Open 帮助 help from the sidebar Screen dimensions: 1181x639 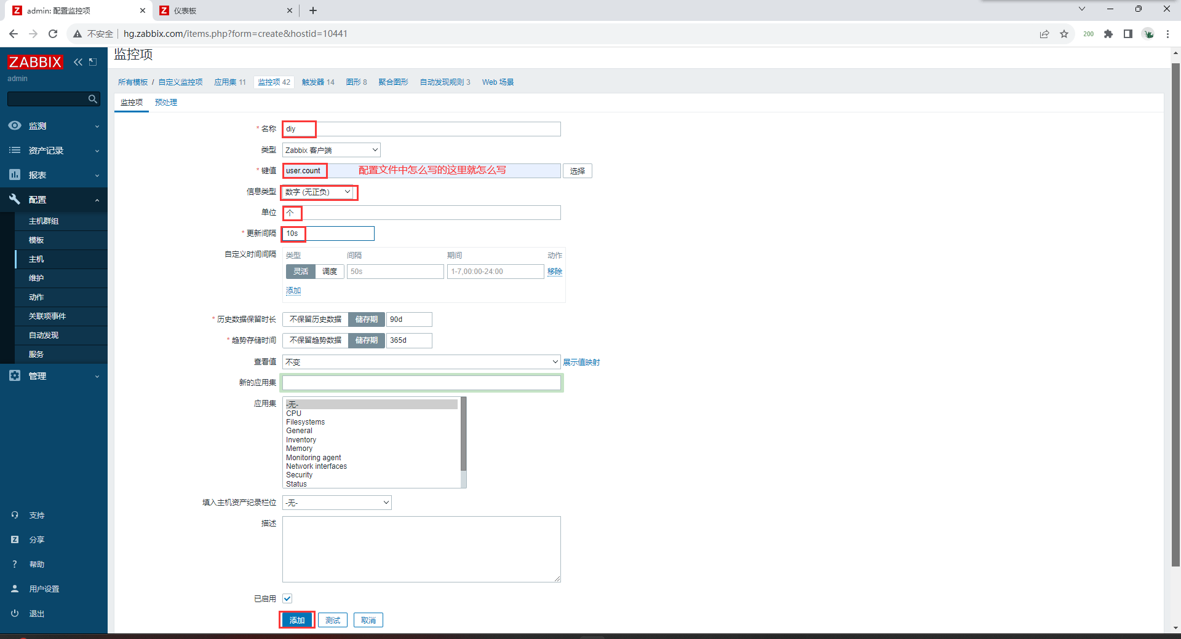tap(37, 564)
